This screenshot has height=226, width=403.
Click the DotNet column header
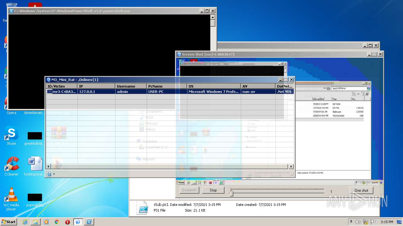[x=285, y=86]
